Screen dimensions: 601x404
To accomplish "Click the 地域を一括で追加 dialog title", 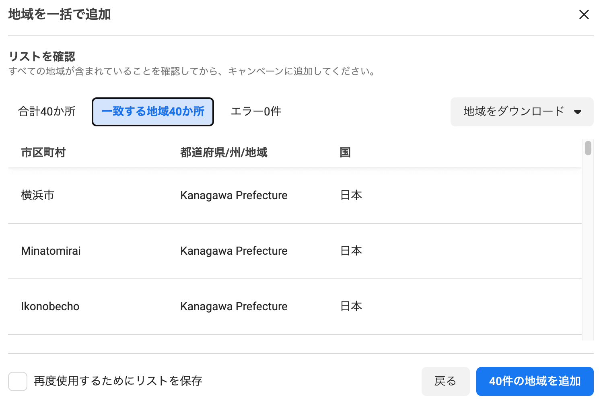I will click(60, 14).
